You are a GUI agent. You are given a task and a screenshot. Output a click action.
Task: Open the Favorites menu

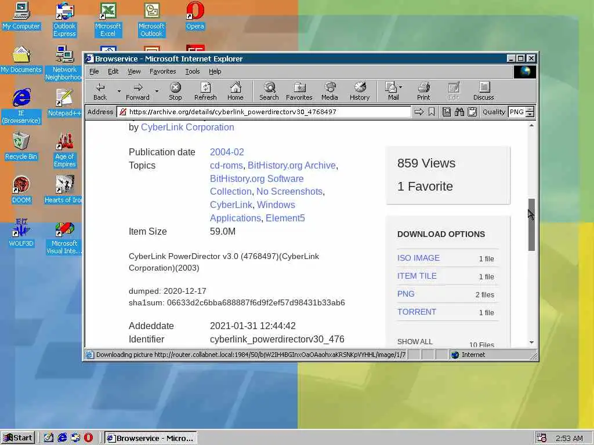click(162, 71)
